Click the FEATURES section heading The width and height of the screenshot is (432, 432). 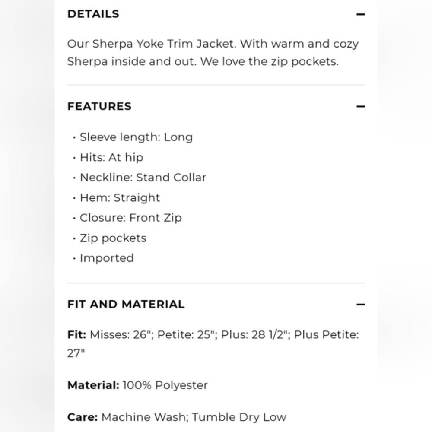99,106
